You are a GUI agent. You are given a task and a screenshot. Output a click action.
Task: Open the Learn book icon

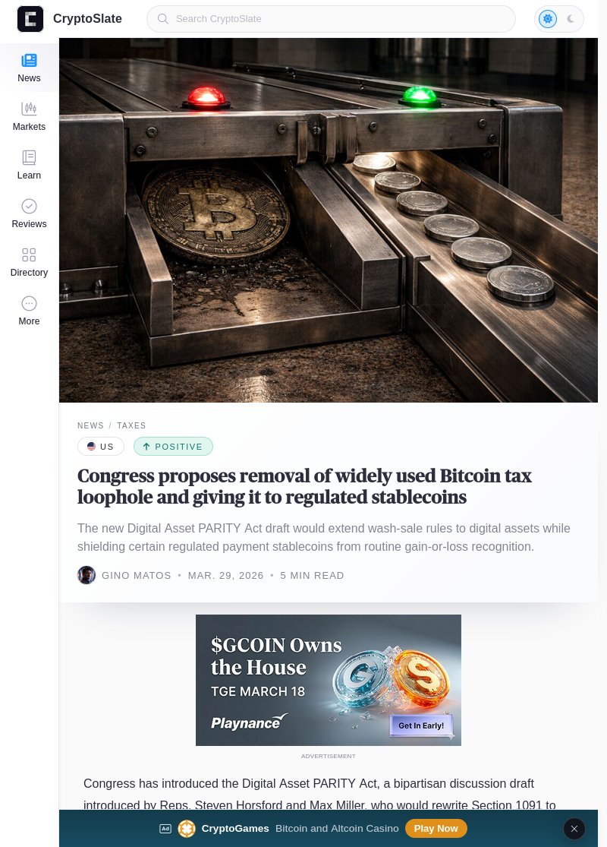(29, 157)
